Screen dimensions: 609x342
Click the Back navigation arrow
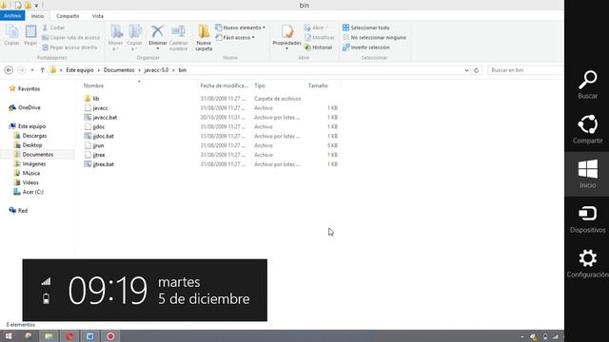tap(9, 70)
